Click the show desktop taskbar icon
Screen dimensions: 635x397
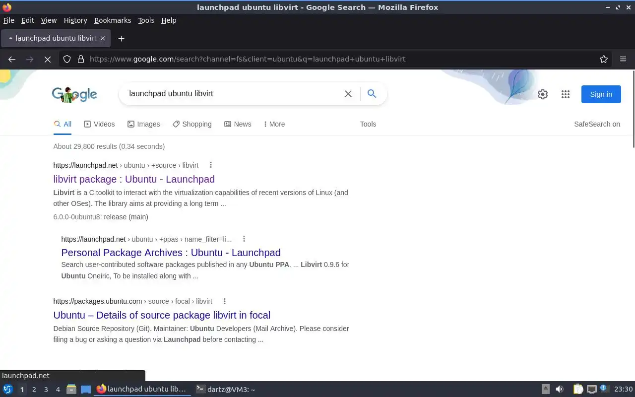[x=85, y=390]
